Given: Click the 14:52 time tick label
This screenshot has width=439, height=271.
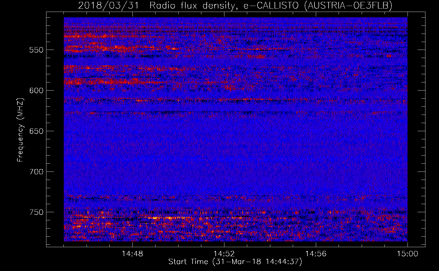Looking at the screenshot, I should coord(224,254).
